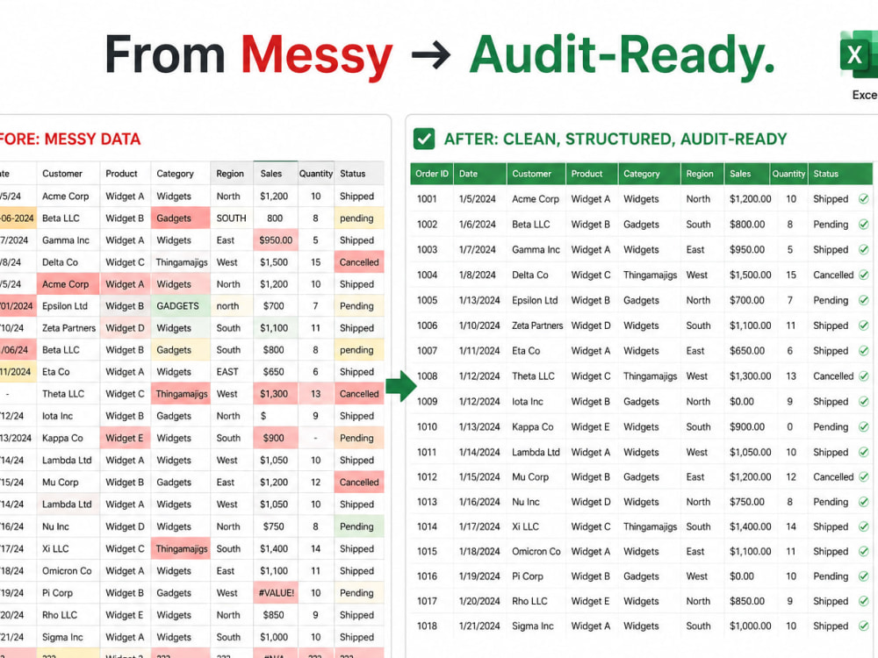The height and width of the screenshot is (658, 878).
Task: Click the check icon in order 1011 row
Action: click(x=863, y=452)
